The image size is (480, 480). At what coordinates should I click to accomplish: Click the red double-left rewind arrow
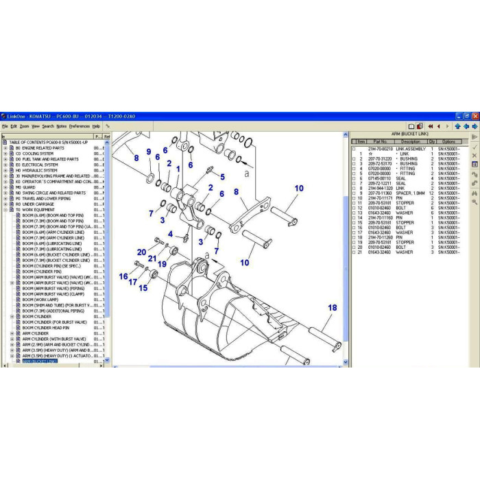pyautogui.click(x=431, y=126)
